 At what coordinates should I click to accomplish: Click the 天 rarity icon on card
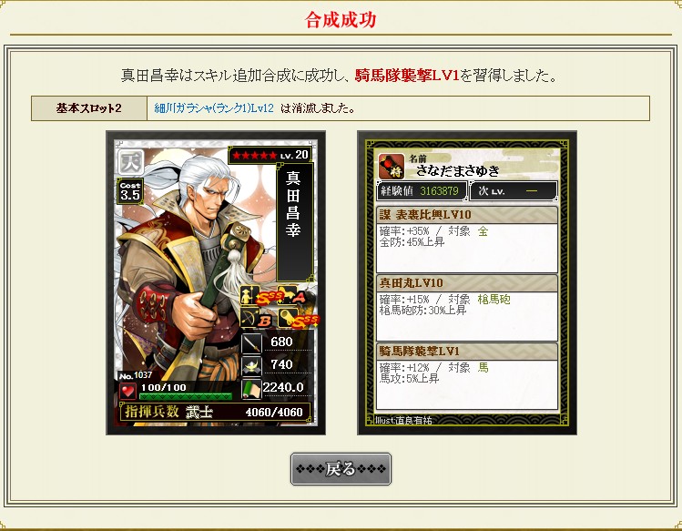[131, 162]
